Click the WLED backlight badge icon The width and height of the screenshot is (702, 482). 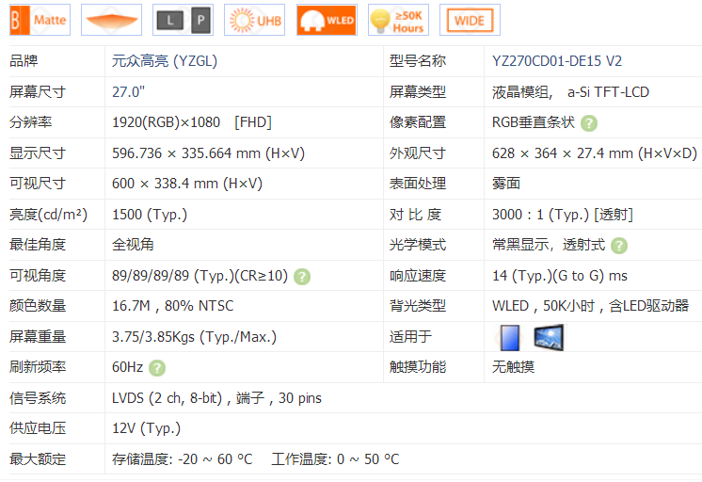coord(327,20)
